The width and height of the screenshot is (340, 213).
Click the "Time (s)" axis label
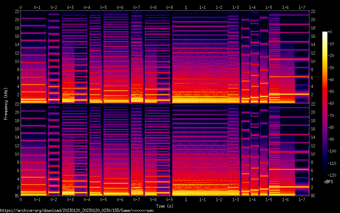coord(165,206)
